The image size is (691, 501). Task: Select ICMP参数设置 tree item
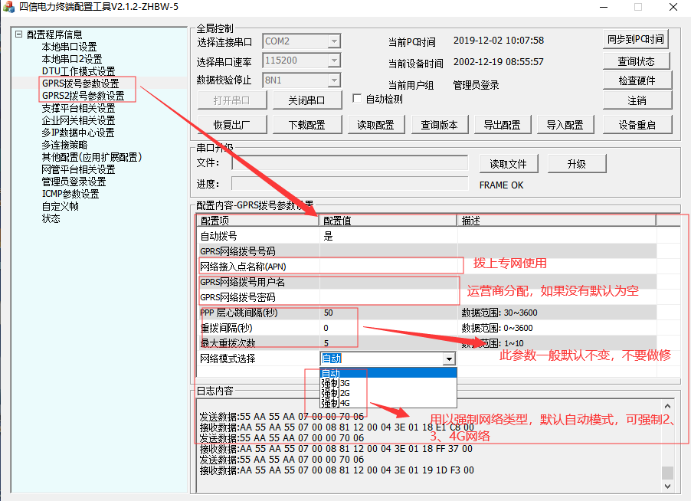[x=70, y=194]
